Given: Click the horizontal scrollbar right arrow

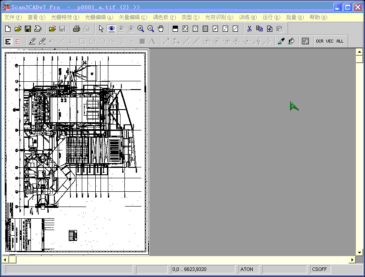Looking at the screenshot, I should coord(352,260).
